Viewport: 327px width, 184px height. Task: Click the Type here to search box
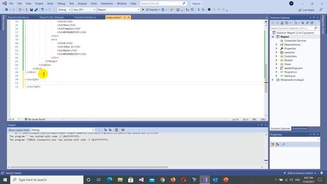(46, 179)
